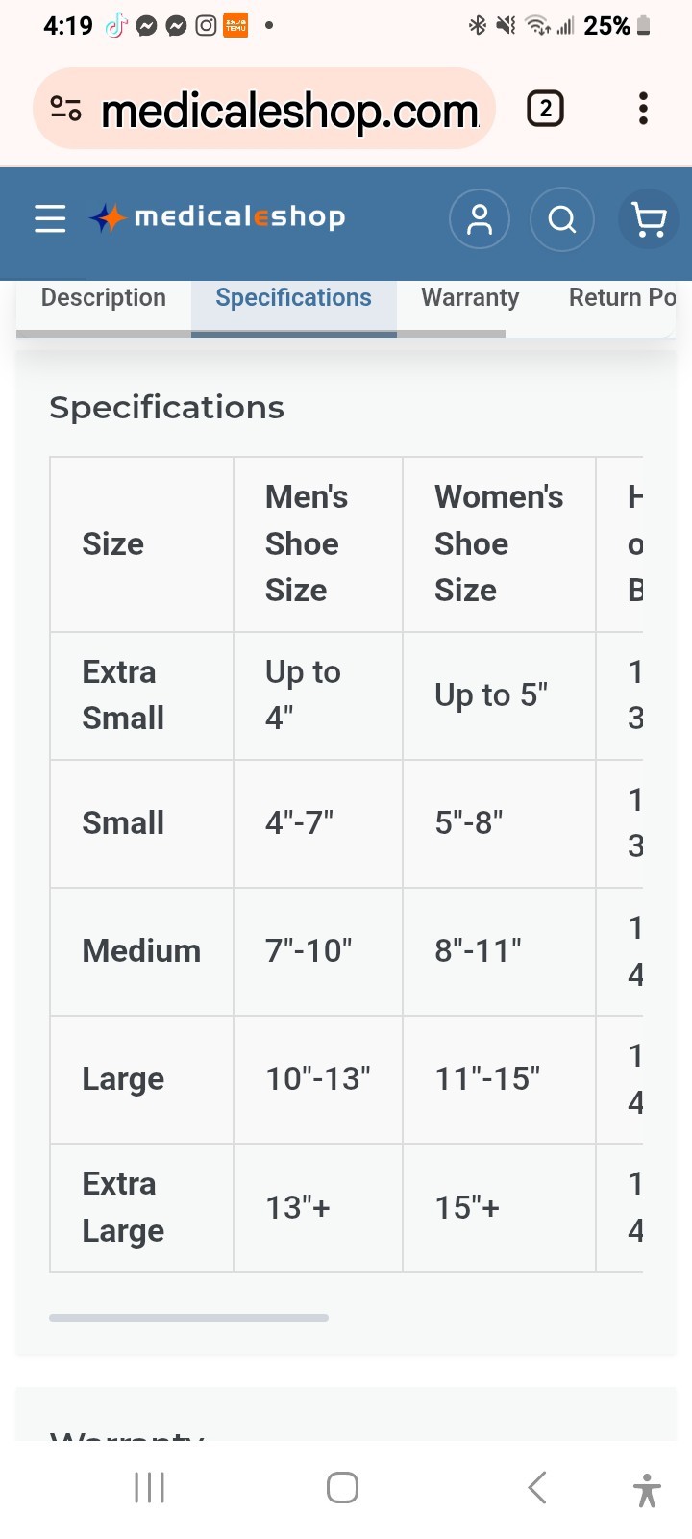This screenshot has width=692, height=1539.
Task: Switch to the Description tab
Action: (x=104, y=298)
